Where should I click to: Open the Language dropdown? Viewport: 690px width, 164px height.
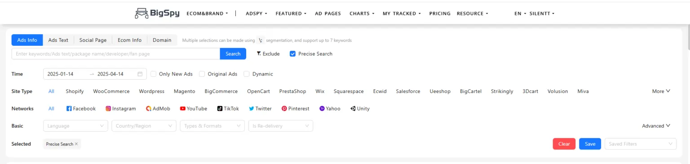tap(75, 126)
